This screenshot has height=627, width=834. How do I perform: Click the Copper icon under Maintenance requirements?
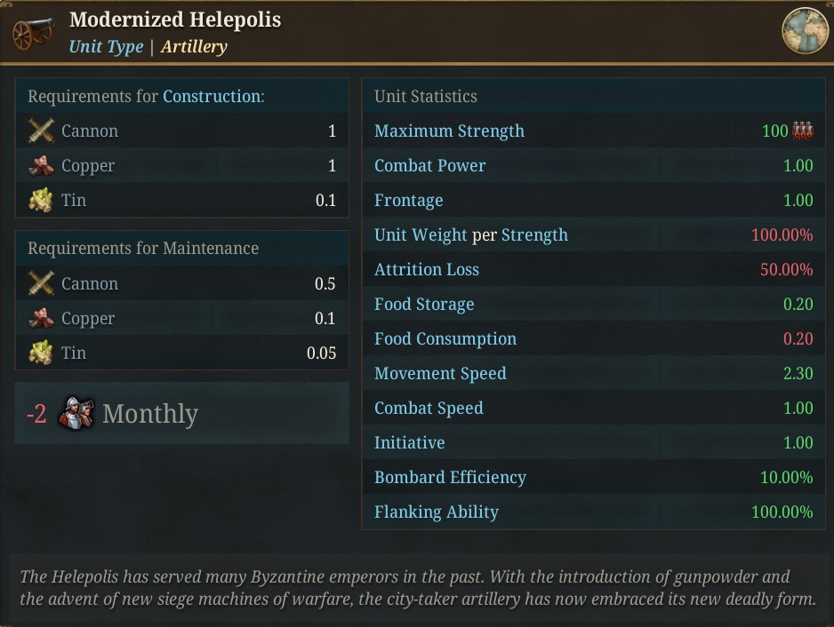pos(41,318)
